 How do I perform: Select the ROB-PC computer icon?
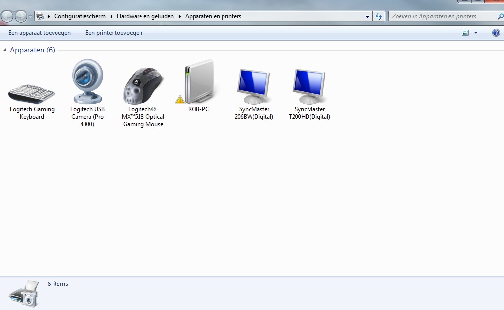(199, 81)
